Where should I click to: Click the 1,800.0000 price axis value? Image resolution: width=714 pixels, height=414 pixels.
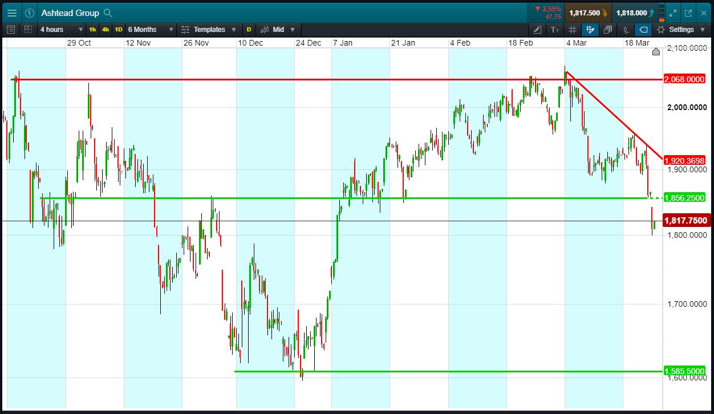click(687, 235)
